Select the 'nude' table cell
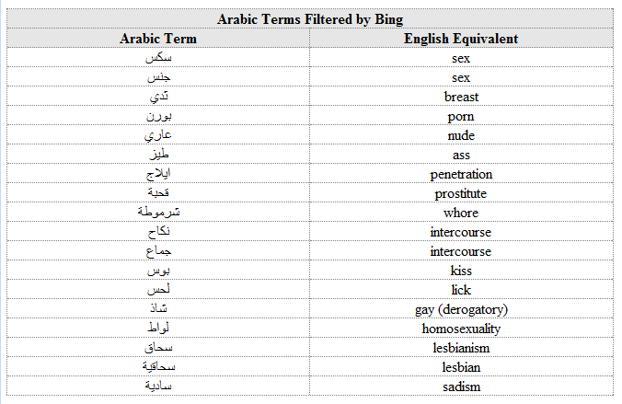The width and height of the screenshot is (622, 404). 461,135
